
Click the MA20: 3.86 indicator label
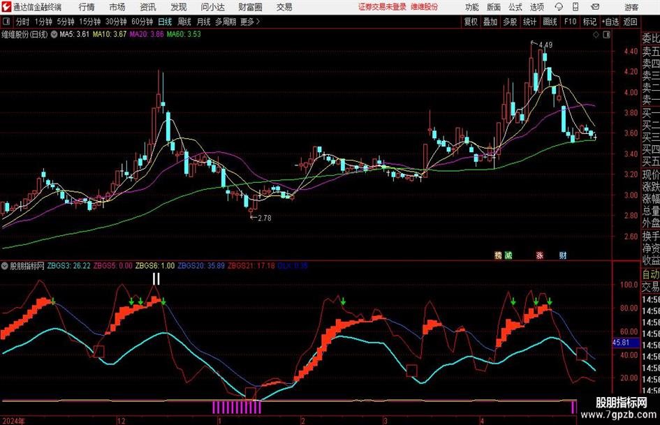(147, 34)
